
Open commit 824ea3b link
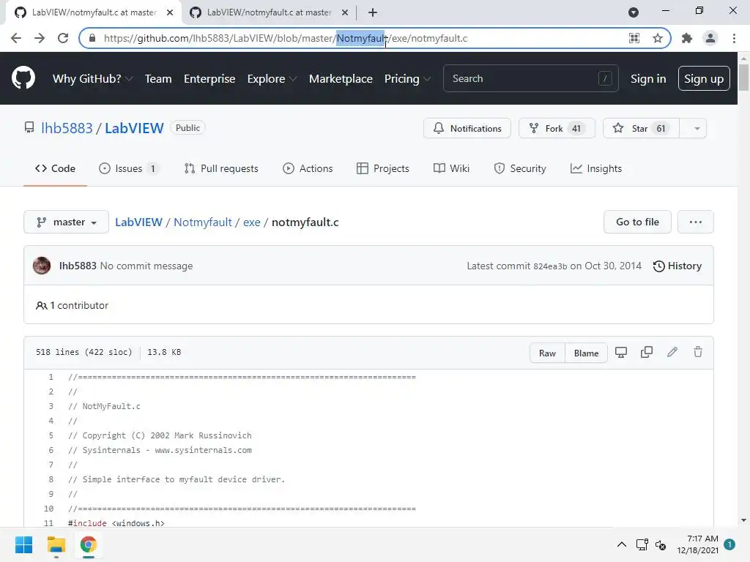pyautogui.click(x=550, y=266)
